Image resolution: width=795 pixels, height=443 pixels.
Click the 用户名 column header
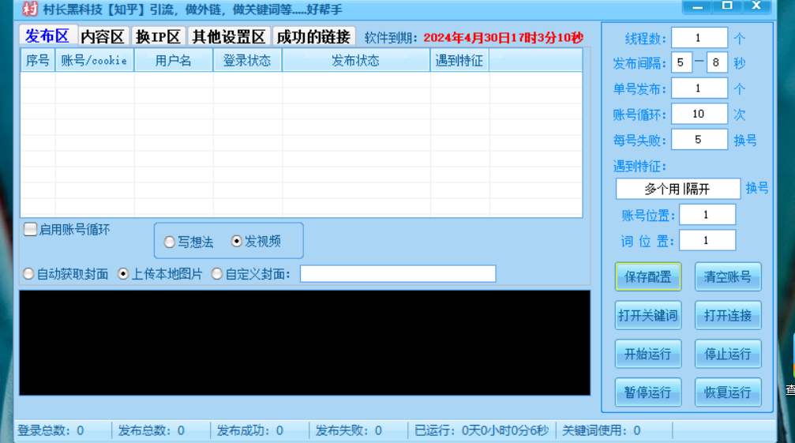tap(174, 60)
